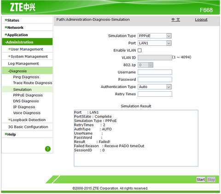Click the Stop button
Viewport: 221px width, 194px height.
point(211,179)
